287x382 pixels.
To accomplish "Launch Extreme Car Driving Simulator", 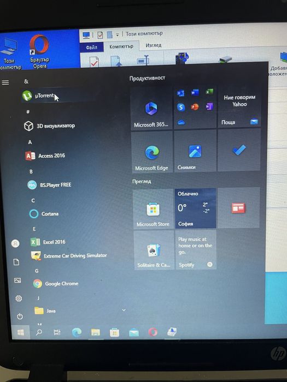I will tap(68, 255).
